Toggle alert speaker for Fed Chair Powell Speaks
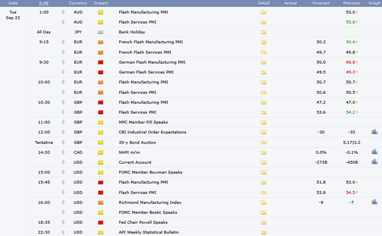 tap(63, 222)
